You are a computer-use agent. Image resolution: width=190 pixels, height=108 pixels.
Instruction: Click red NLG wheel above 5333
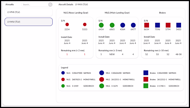[85, 24]
